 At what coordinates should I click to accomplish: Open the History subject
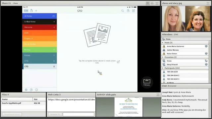tap(39, 55)
